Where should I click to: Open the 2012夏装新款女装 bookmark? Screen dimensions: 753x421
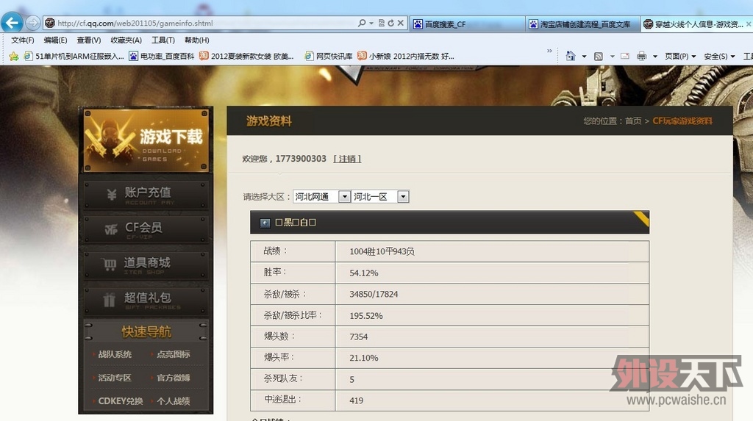[x=246, y=56]
